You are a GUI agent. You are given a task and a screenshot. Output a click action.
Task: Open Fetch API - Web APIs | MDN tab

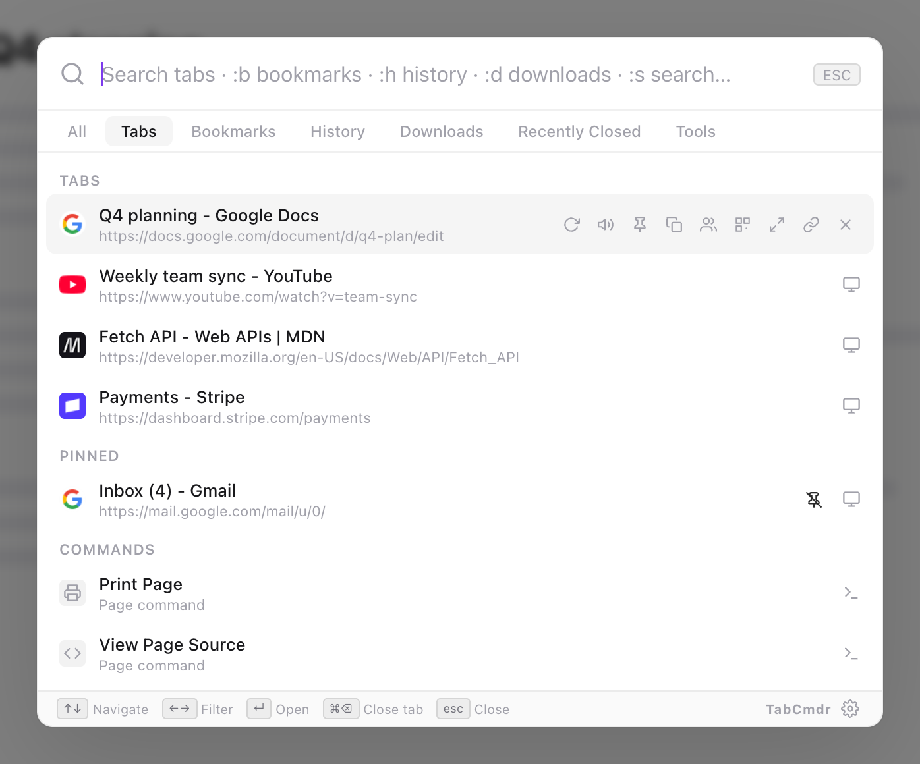tap(460, 345)
